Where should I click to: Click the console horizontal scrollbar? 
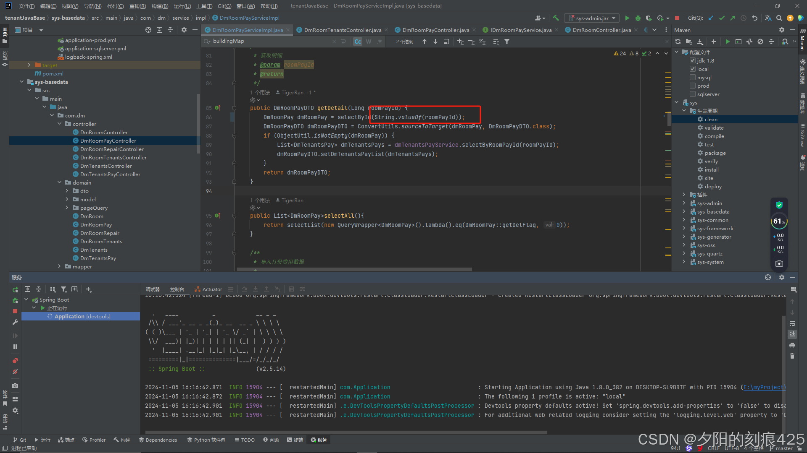pyautogui.click(x=346, y=432)
